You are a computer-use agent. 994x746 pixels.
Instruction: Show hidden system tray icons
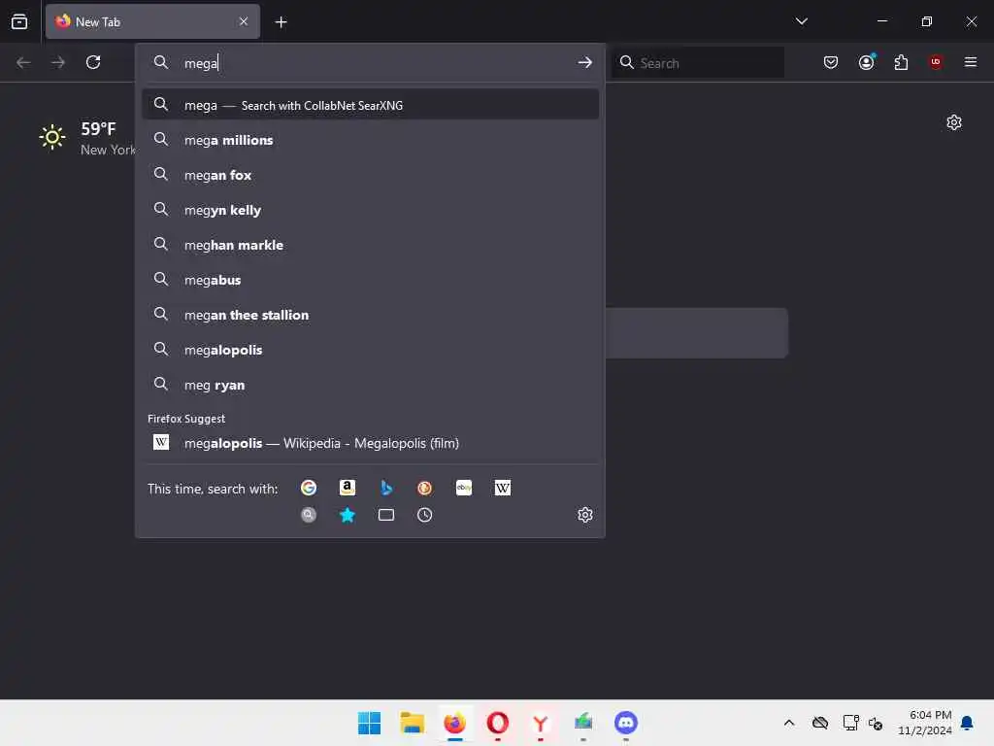pyautogui.click(x=788, y=723)
